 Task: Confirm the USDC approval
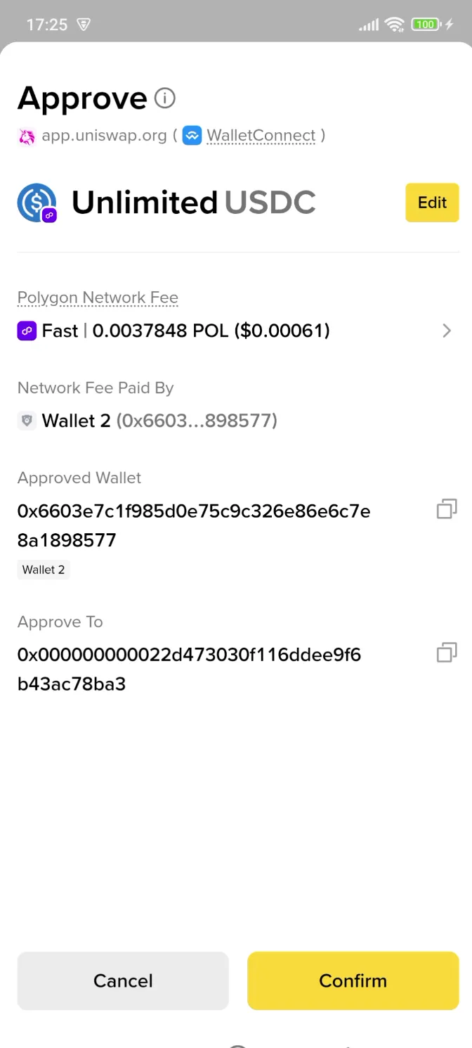point(353,980)
